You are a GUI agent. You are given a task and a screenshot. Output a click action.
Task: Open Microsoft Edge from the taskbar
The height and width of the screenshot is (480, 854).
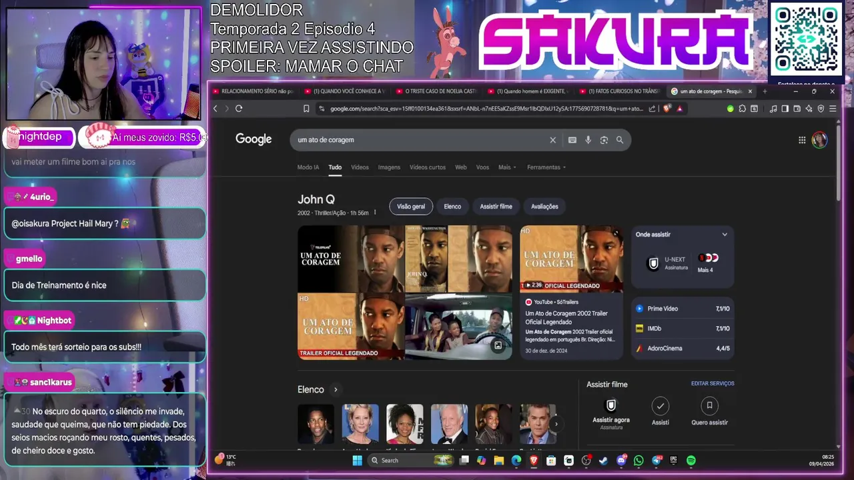coord(516,460)
